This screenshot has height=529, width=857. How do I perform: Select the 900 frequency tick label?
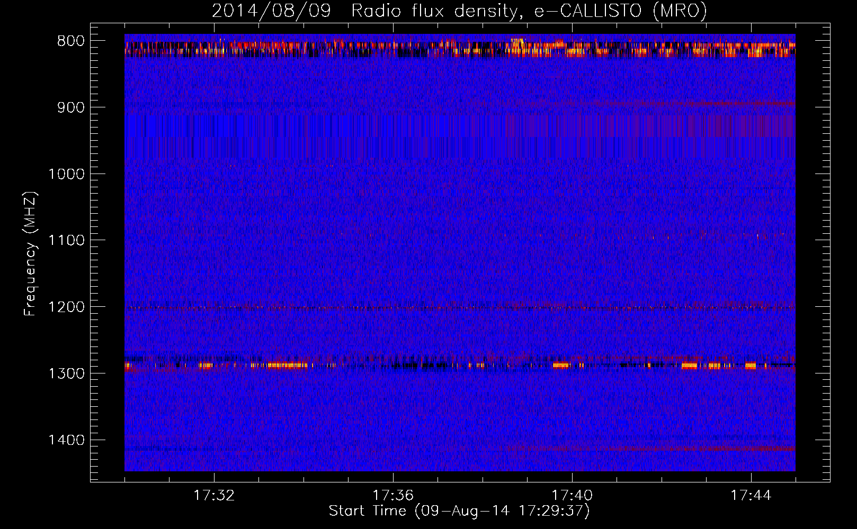click(x=71, y=108)
